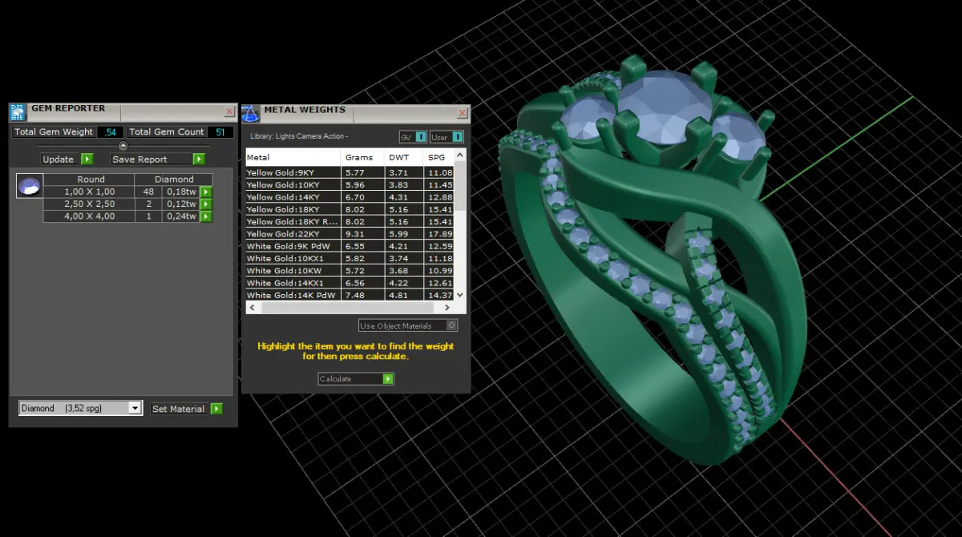
Task: Click the SPG column header
Action: pos(439,157)
